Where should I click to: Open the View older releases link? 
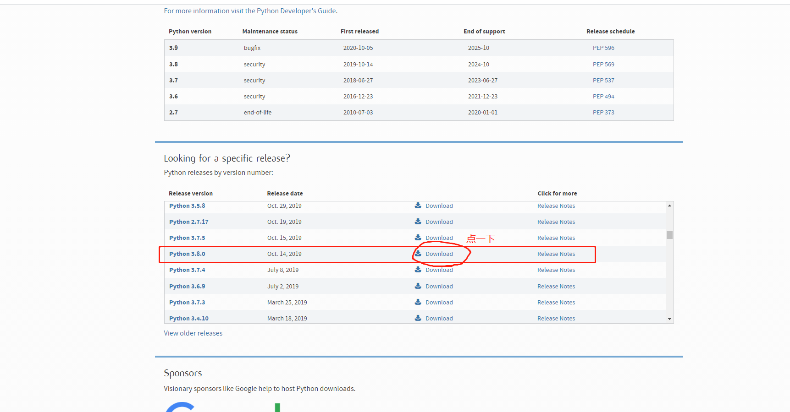[193, 333]
